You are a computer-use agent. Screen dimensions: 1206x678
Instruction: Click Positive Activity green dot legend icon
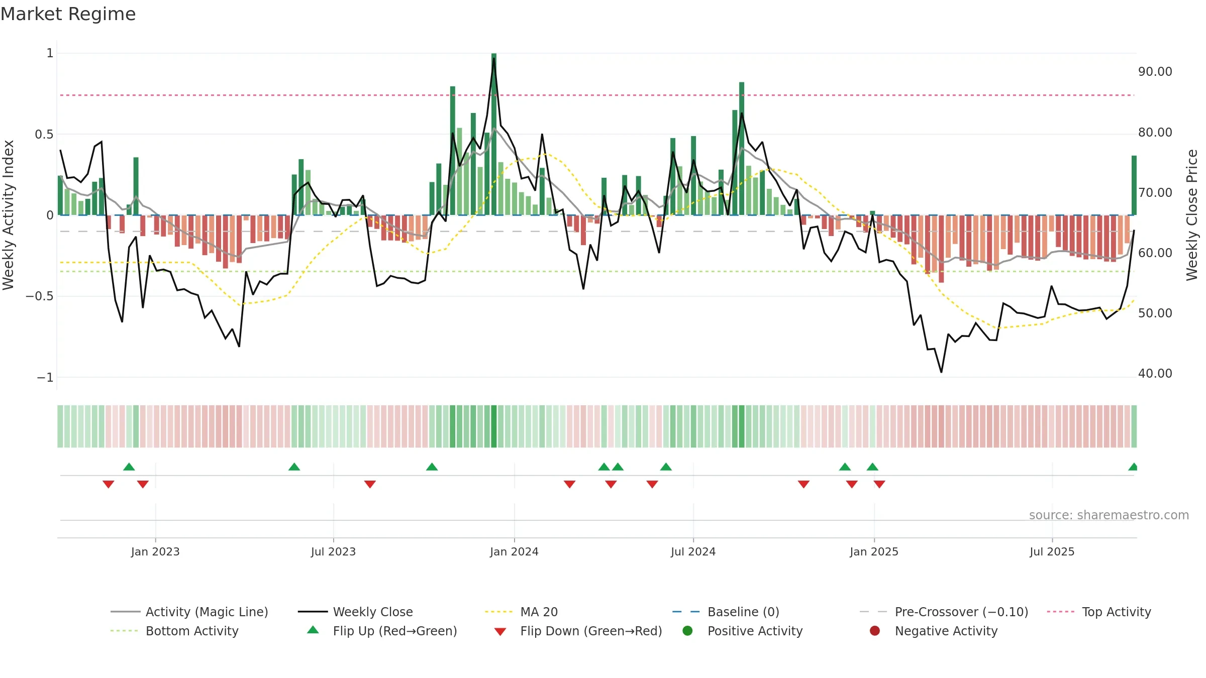pos(687,630)
